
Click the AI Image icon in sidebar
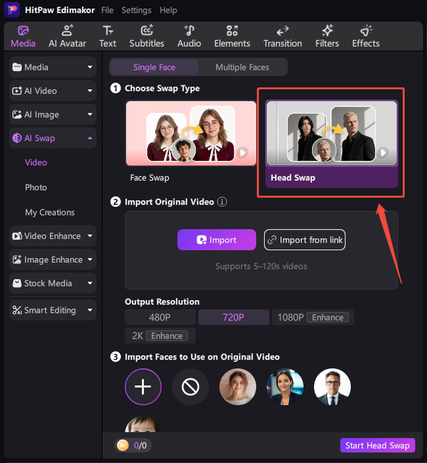17,114
